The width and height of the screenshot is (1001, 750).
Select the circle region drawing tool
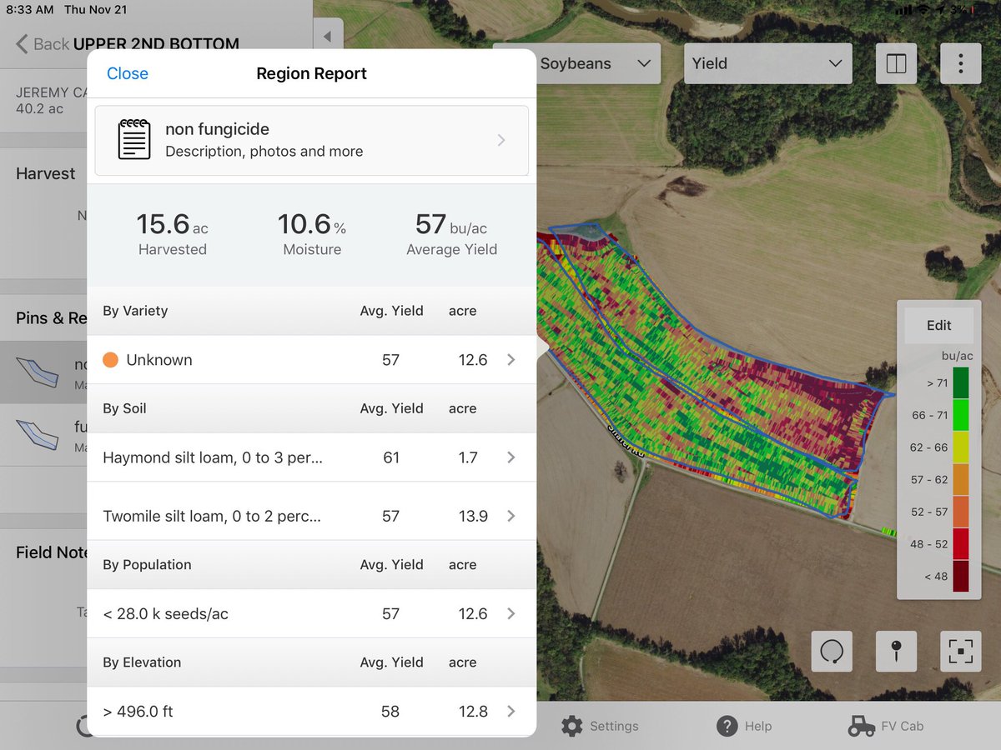831,652
